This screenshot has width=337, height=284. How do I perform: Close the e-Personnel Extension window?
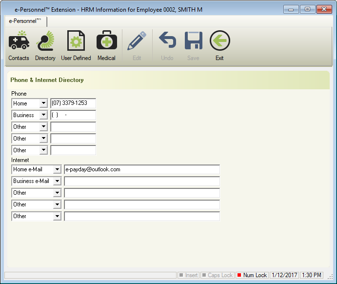[x=324, y=9]
